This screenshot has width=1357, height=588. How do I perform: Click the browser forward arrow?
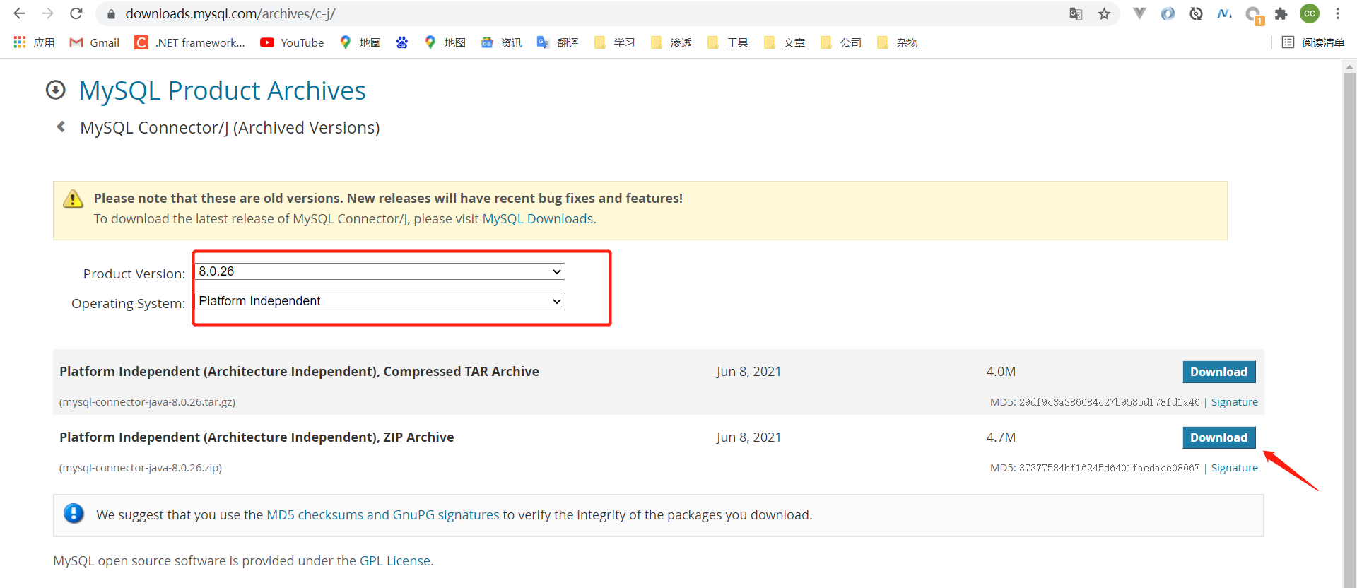pyautogui.click(x=47, y=13)
